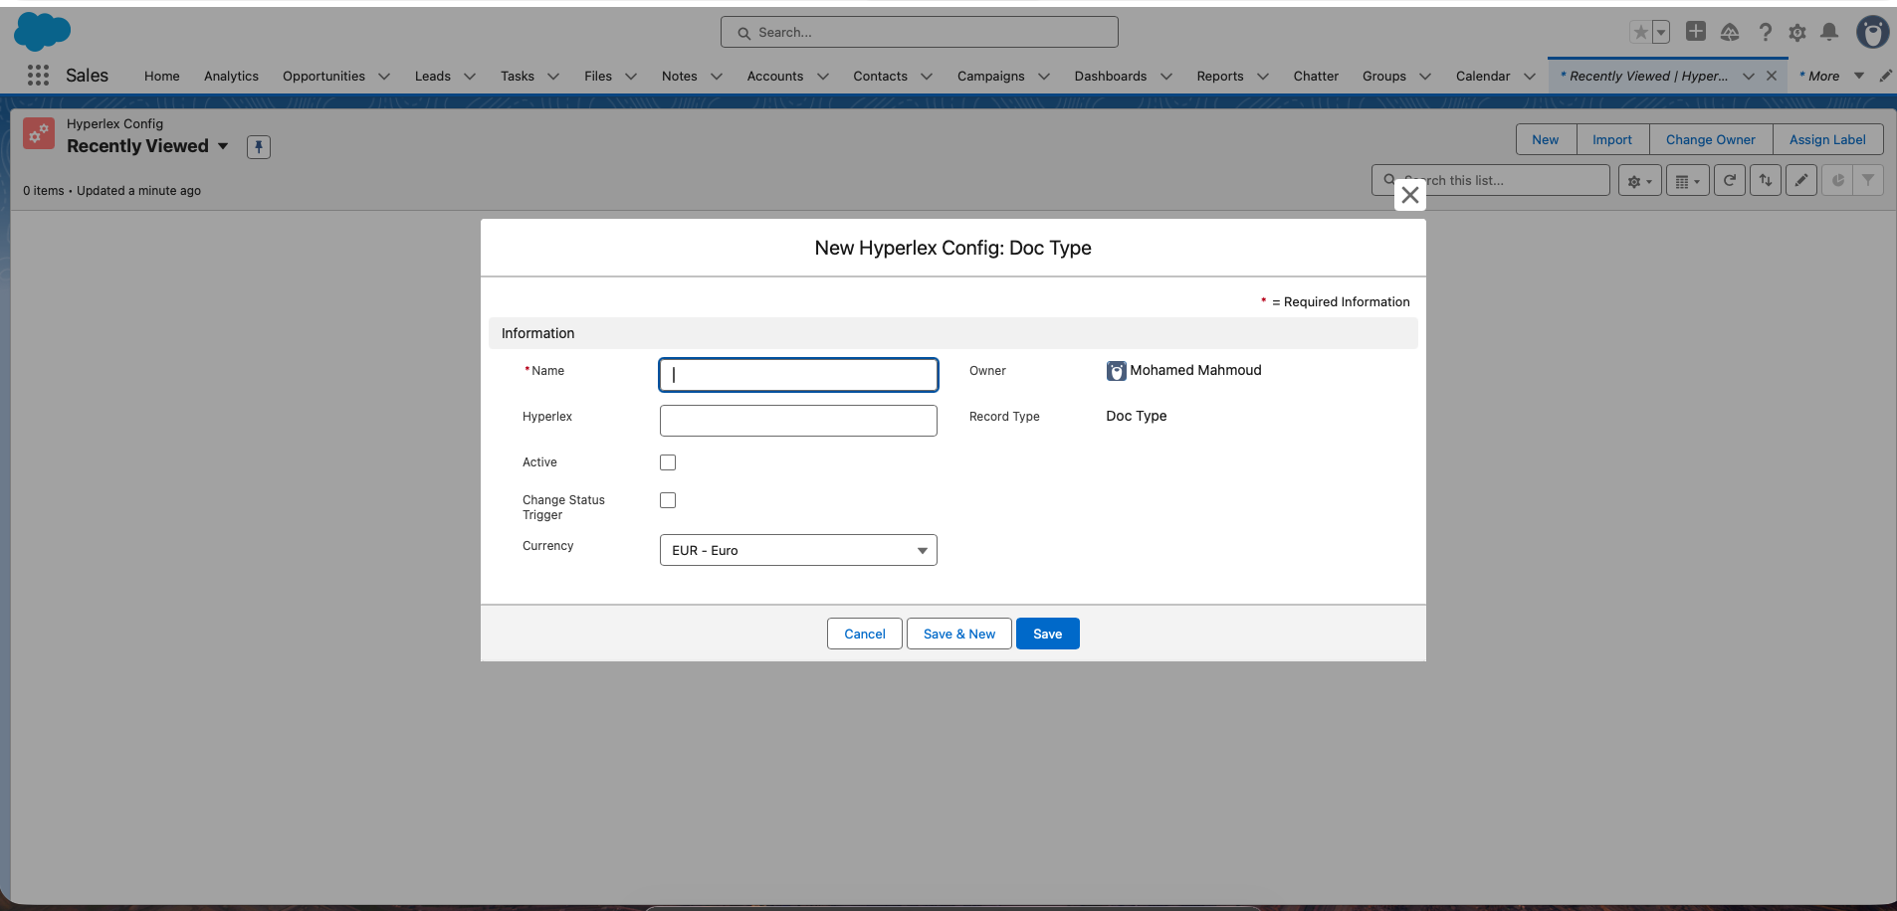Expand the Recently Viewed list view selector

click(x=223, y=146)
